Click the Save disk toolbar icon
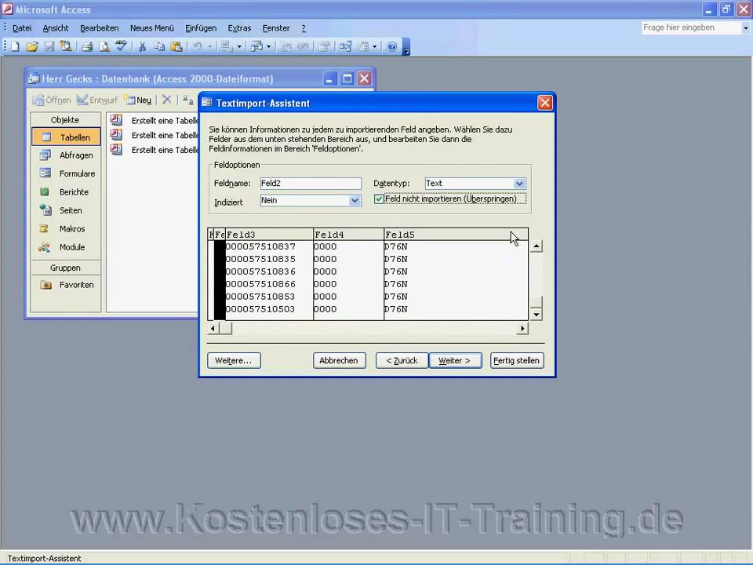753x565 pixels. tap(49, 46)
